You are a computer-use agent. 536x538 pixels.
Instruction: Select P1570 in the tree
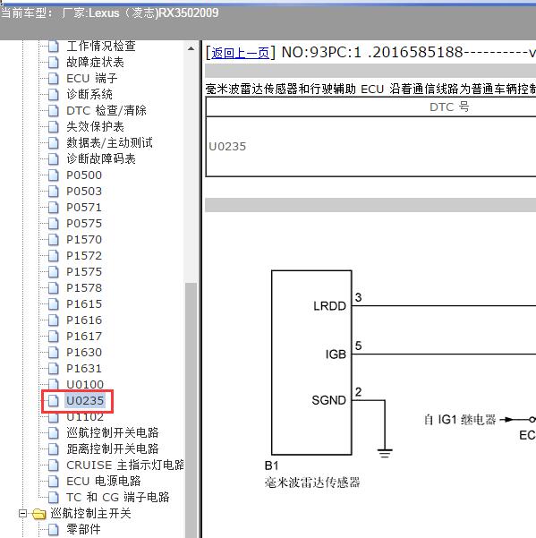pyautogui.click(x=84, y=240)
